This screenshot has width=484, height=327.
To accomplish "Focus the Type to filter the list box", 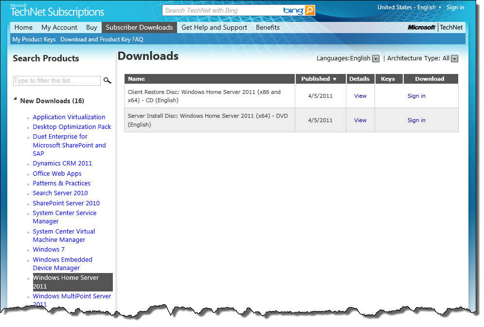I will (x=56, y=81).
